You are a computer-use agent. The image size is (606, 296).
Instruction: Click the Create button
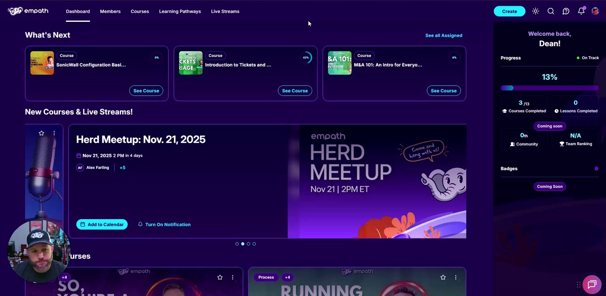click(510, 11)
